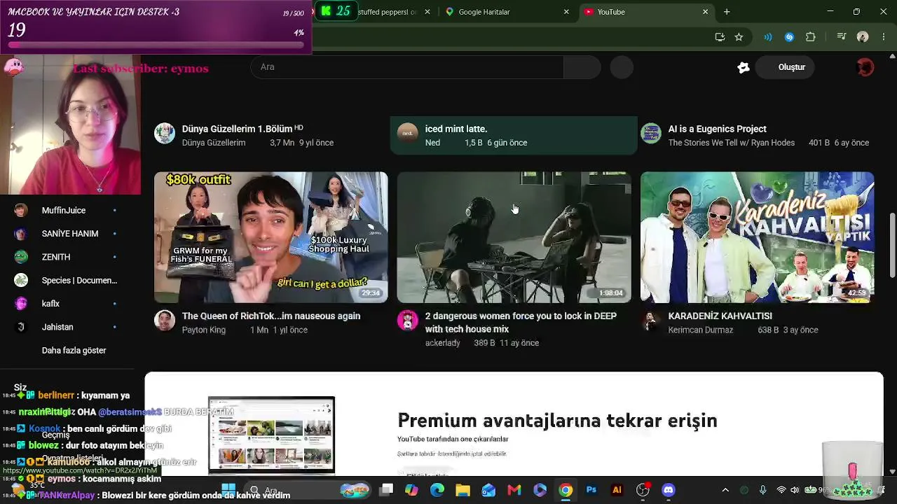Open 'The Queen of RichTok' video title
Image resolution: width=897 pixels, height=504 pixels.
coord(271,316)
